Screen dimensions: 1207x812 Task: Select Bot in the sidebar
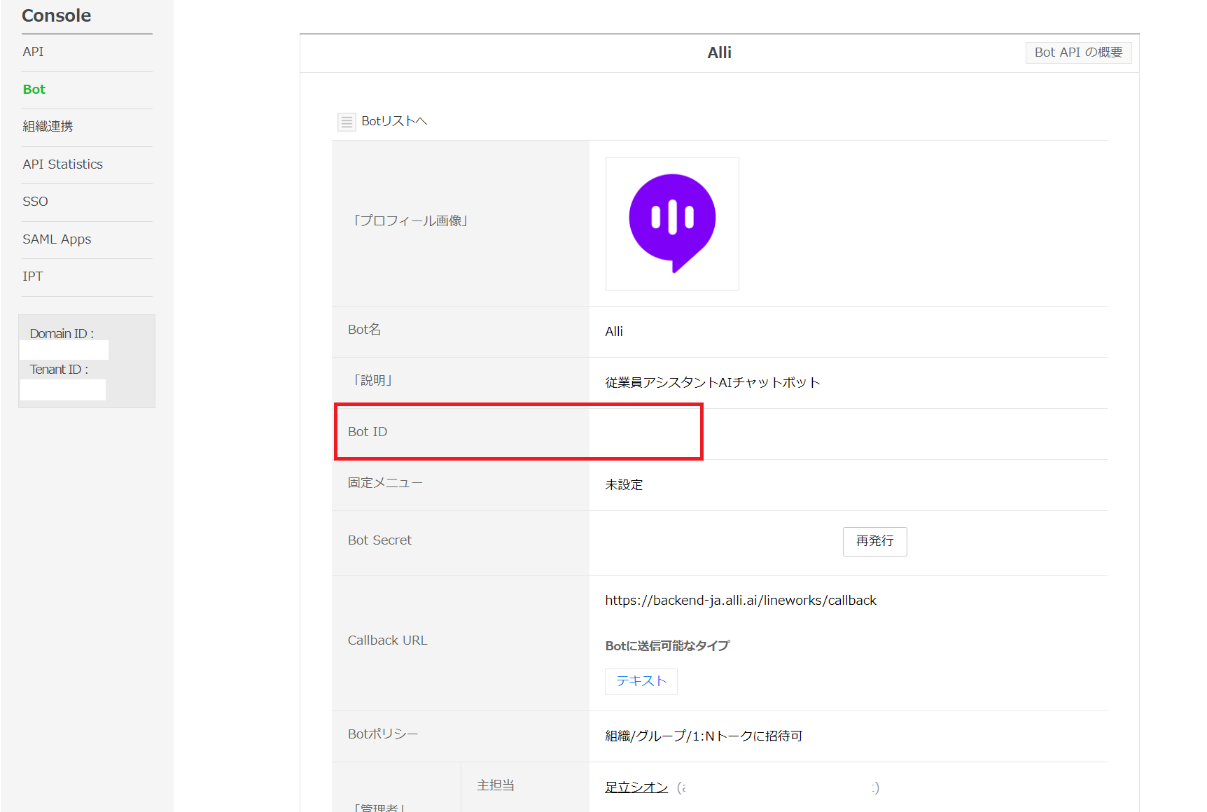[34, 90]
